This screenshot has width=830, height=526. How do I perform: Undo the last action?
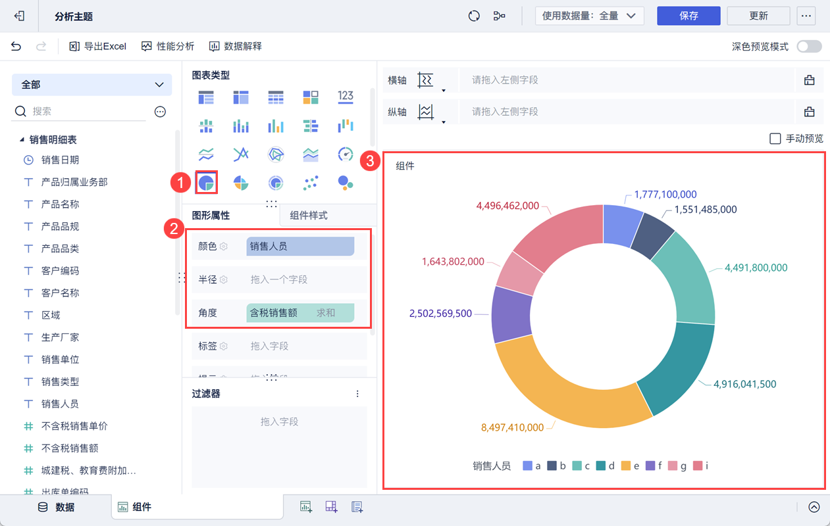click(16, 46)
